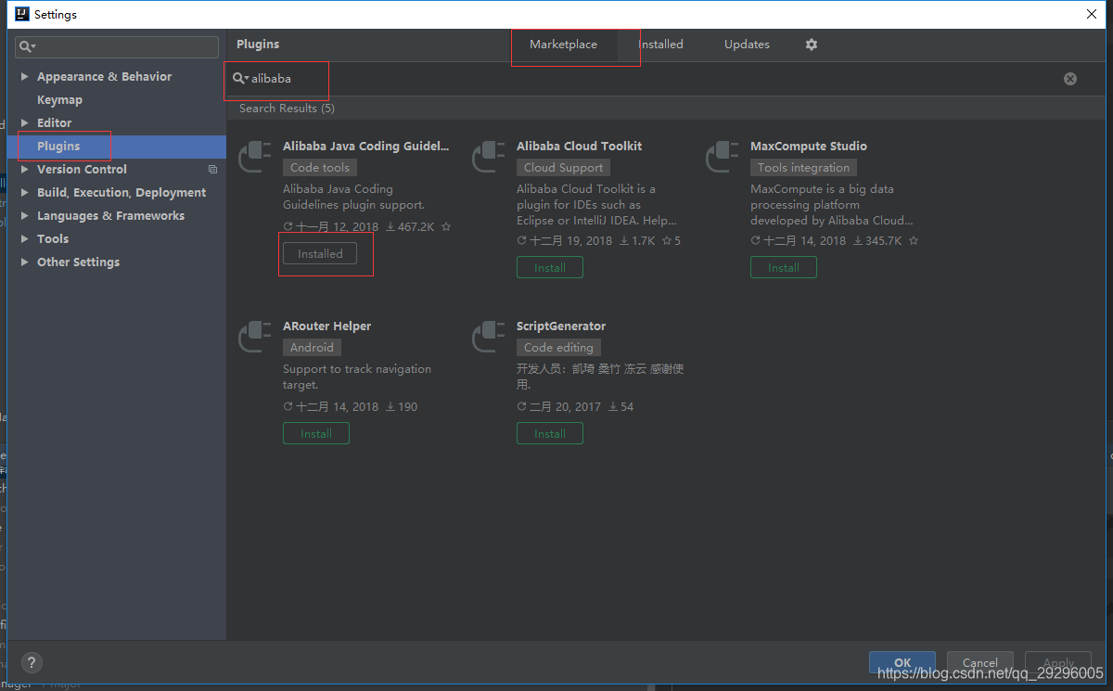Click the Code editing category tag
Screen dimensions: 1113x691
coord(558,348)
